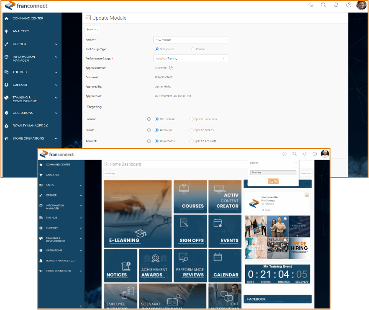Select Specific Groups radio button
The height and width of the screenshot is (310, 369).
(x=191, y=130)
